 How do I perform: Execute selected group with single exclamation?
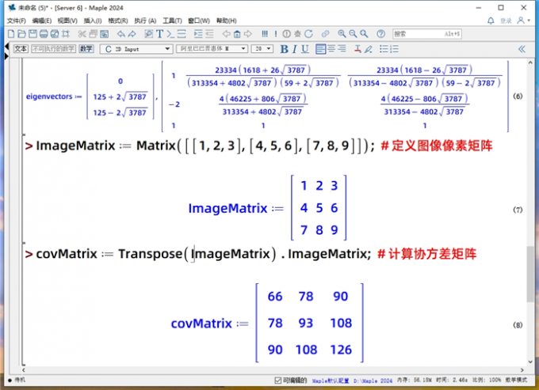tap(276, 33)
